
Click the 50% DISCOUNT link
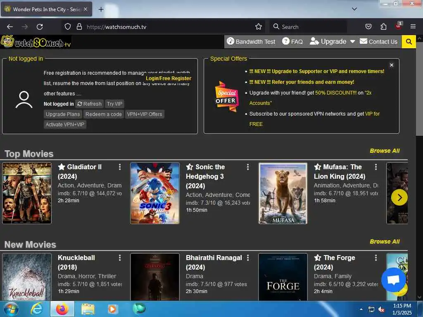pyautogui.click(x=336, y=93)
